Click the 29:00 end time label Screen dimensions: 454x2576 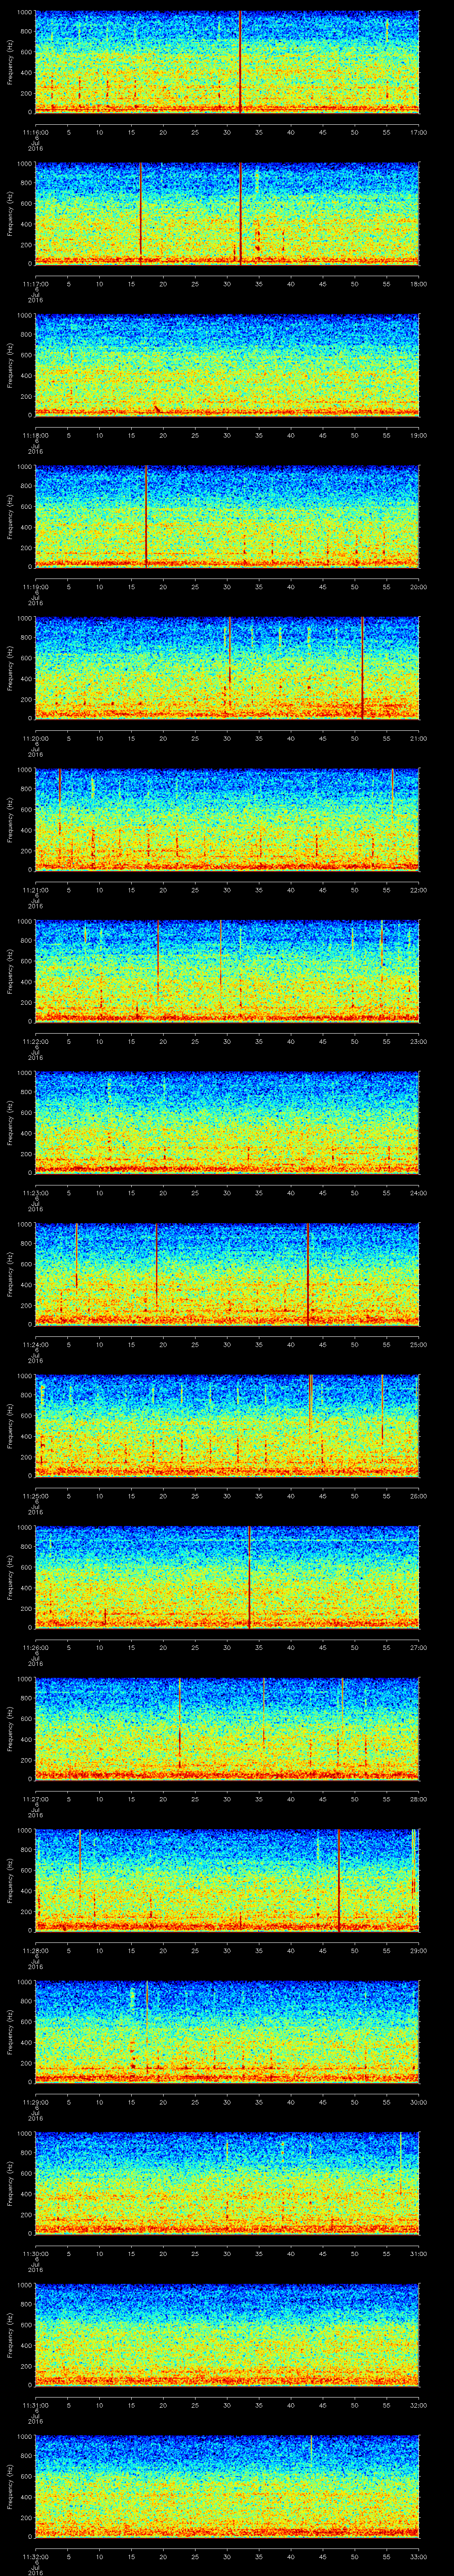[x=418, y=1950]
